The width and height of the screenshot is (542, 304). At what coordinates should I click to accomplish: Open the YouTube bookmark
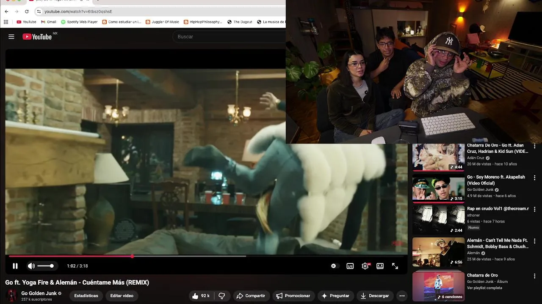26,22
